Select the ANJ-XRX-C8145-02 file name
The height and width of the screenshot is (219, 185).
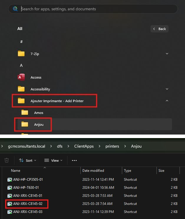(x=28, y=204)
